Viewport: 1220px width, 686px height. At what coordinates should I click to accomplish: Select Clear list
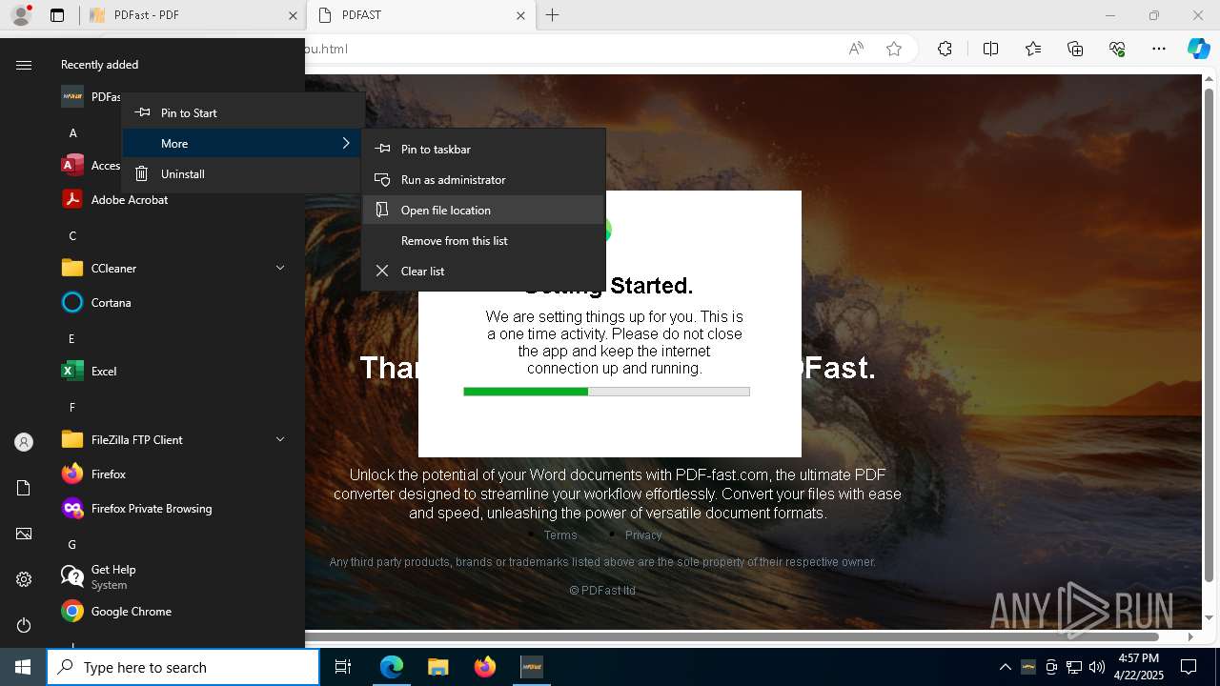tap(483, 271)
